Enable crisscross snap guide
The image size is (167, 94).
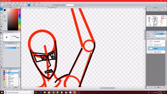point(34,5)
